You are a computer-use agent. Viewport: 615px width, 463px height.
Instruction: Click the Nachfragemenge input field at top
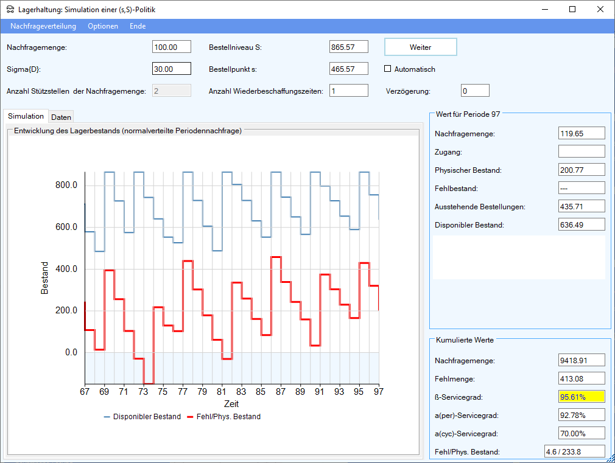171,47
